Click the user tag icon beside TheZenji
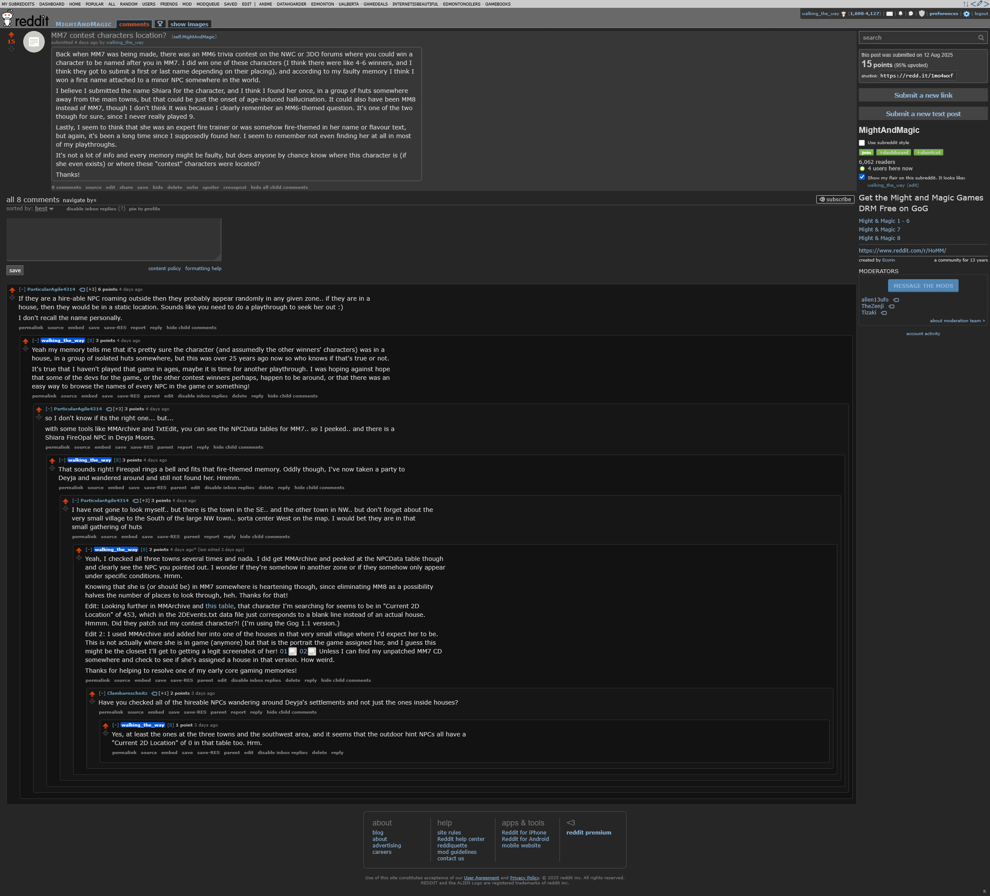Viewport: 990px width, 896px height. (x=891, y=306)
